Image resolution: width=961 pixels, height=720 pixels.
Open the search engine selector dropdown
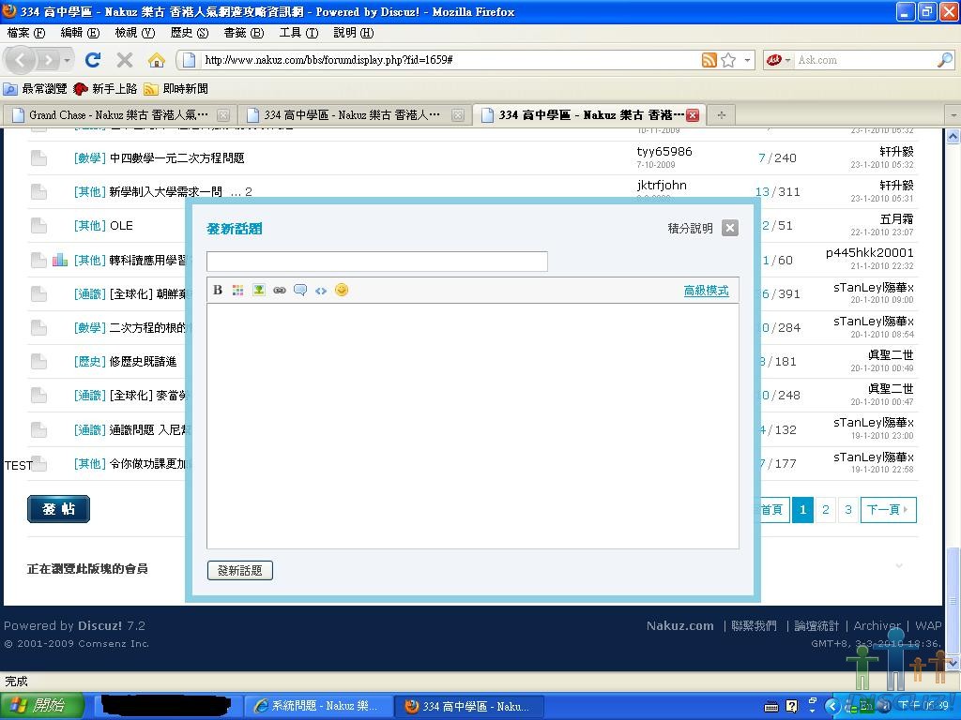[780, 60]
